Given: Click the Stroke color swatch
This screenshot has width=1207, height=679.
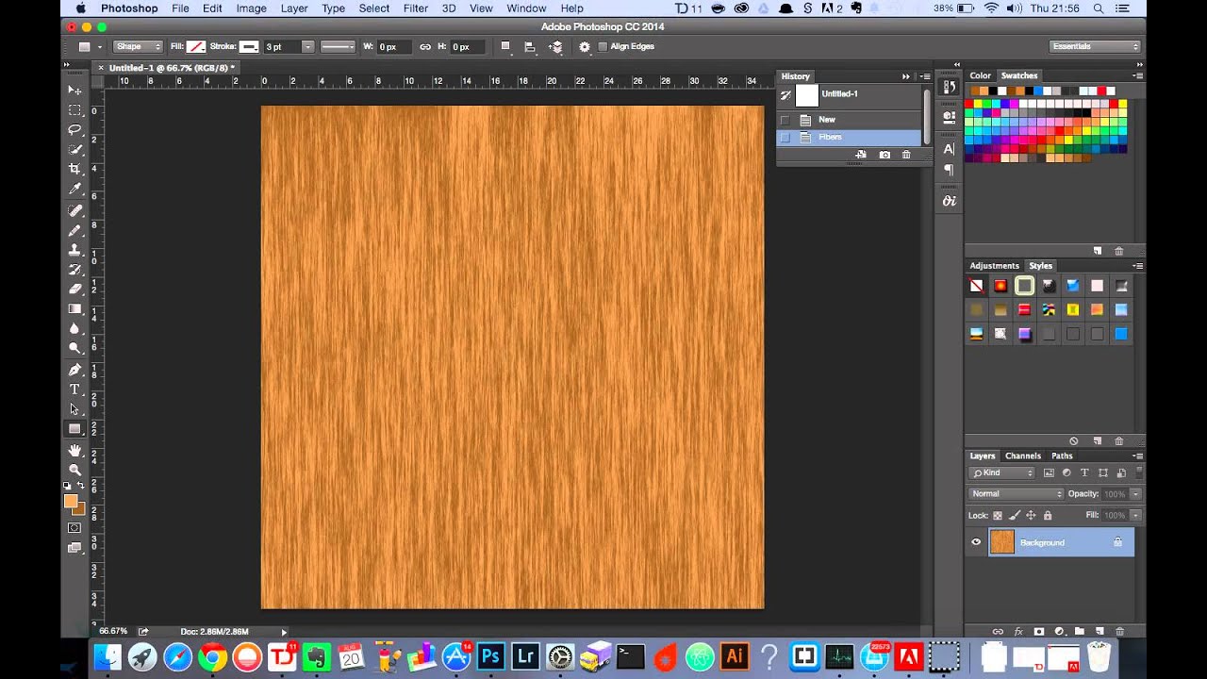Looking at the screenshot, I should pyautogui.click(x=250, y=46).
